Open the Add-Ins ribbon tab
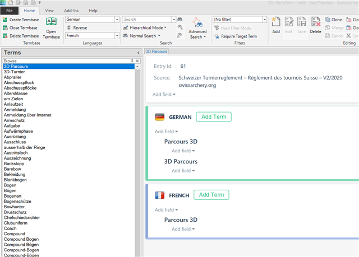359x257 pixels. point(71,11)
